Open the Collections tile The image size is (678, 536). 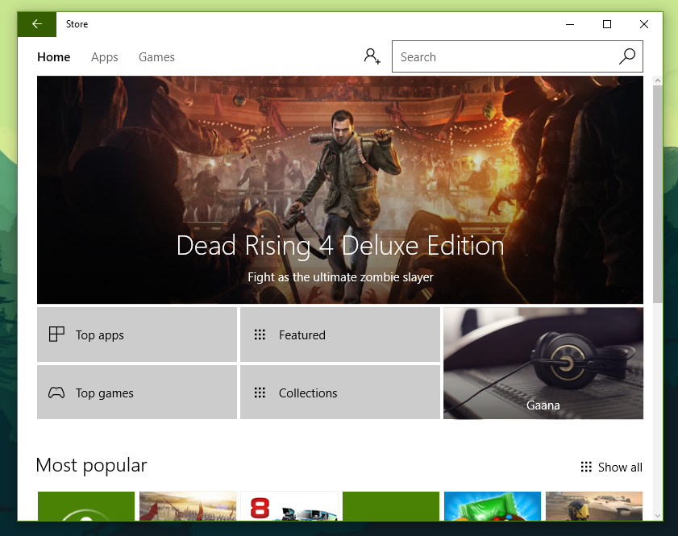340,393
